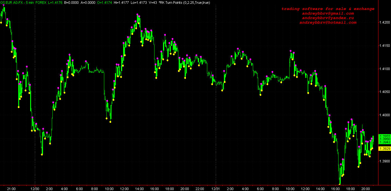Select the 12/31 date marker on time axis
The height and width of the screenshot is (191, 391).
tap(215, 189)
